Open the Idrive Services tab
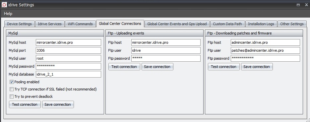Screen dimensions: 310x122 point(50,24)
